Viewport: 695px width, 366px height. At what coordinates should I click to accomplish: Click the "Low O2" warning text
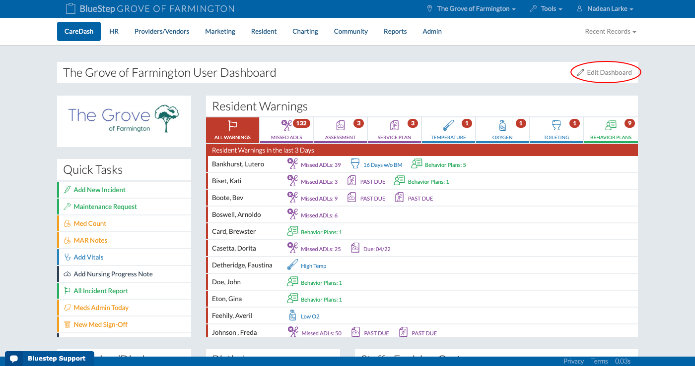click(x=310, y=316)
